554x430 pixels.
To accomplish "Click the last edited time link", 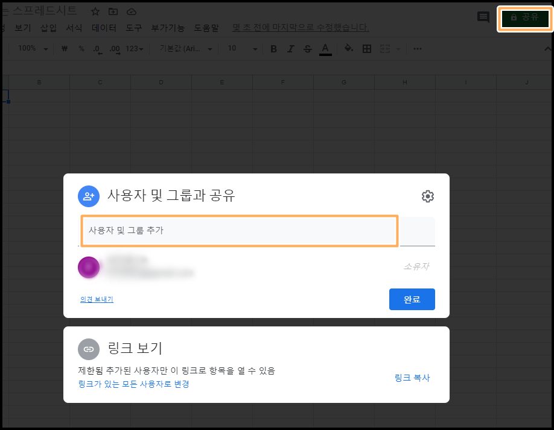I will (301, 28).
